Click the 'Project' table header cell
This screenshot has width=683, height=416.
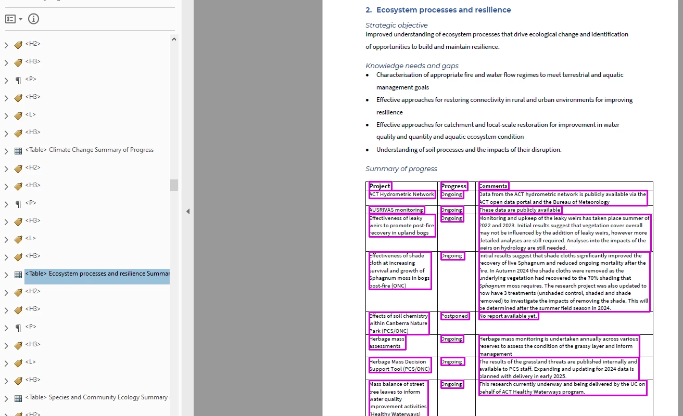380,186
